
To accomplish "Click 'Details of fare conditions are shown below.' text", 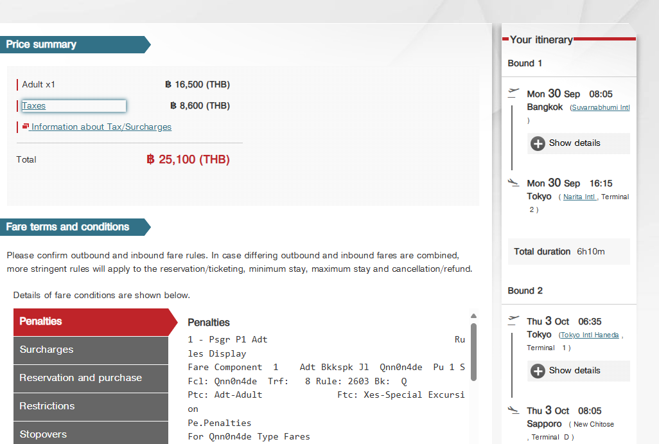I will point(101,295).
